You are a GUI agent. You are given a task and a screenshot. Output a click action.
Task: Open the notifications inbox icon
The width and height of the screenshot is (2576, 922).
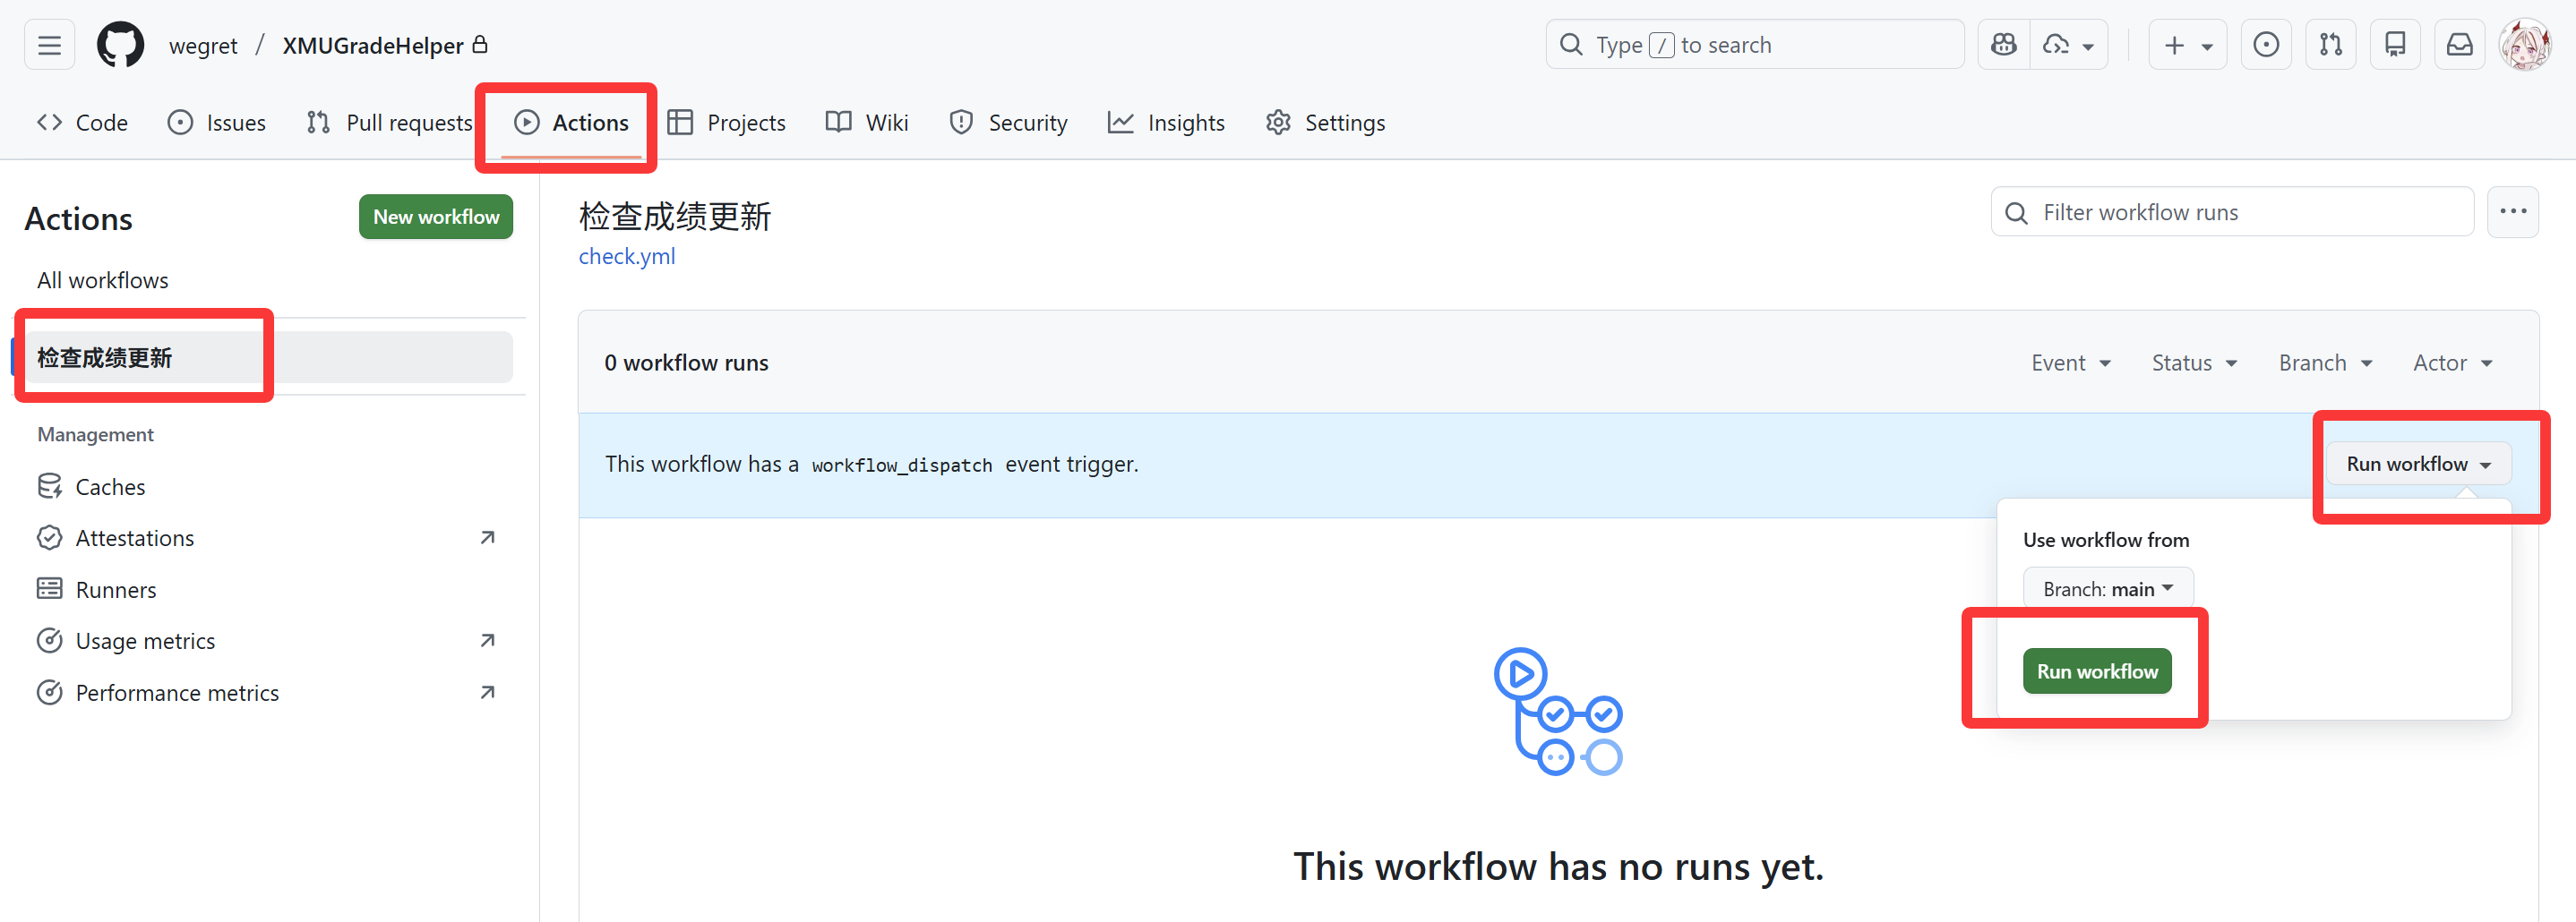pyautogui.click(x=2459, y=45)
